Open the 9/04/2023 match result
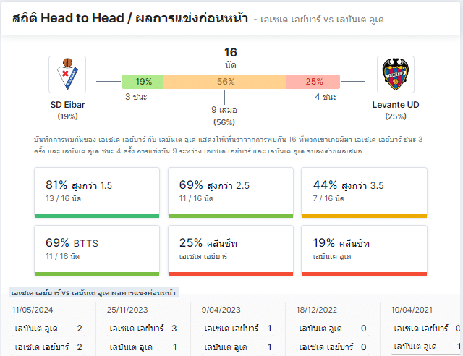 (x=238, y=330)
